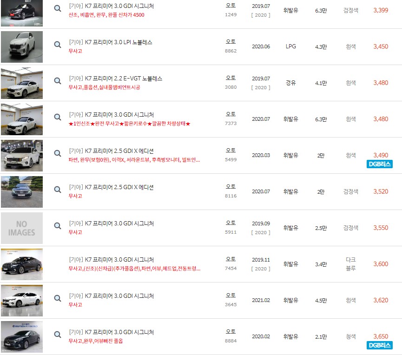Click the mileage value 3.4만
Image resolution: width=402 pixels, height=355 pixels.
coord(321,264)
